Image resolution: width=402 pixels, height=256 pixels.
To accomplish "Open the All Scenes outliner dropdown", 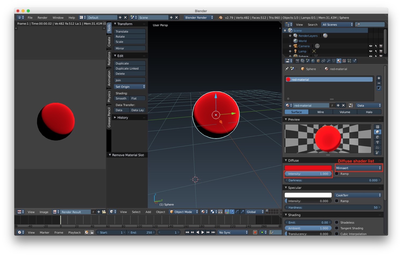I will tap(338, 24).
